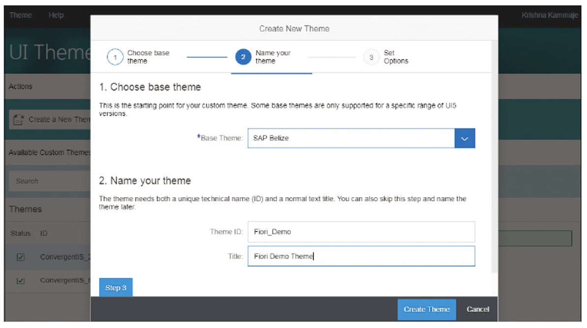The height and width of the screenshot is (328, 587).
Task: Open the Base Theme dropdown arrow
Action: coord(464,138)
